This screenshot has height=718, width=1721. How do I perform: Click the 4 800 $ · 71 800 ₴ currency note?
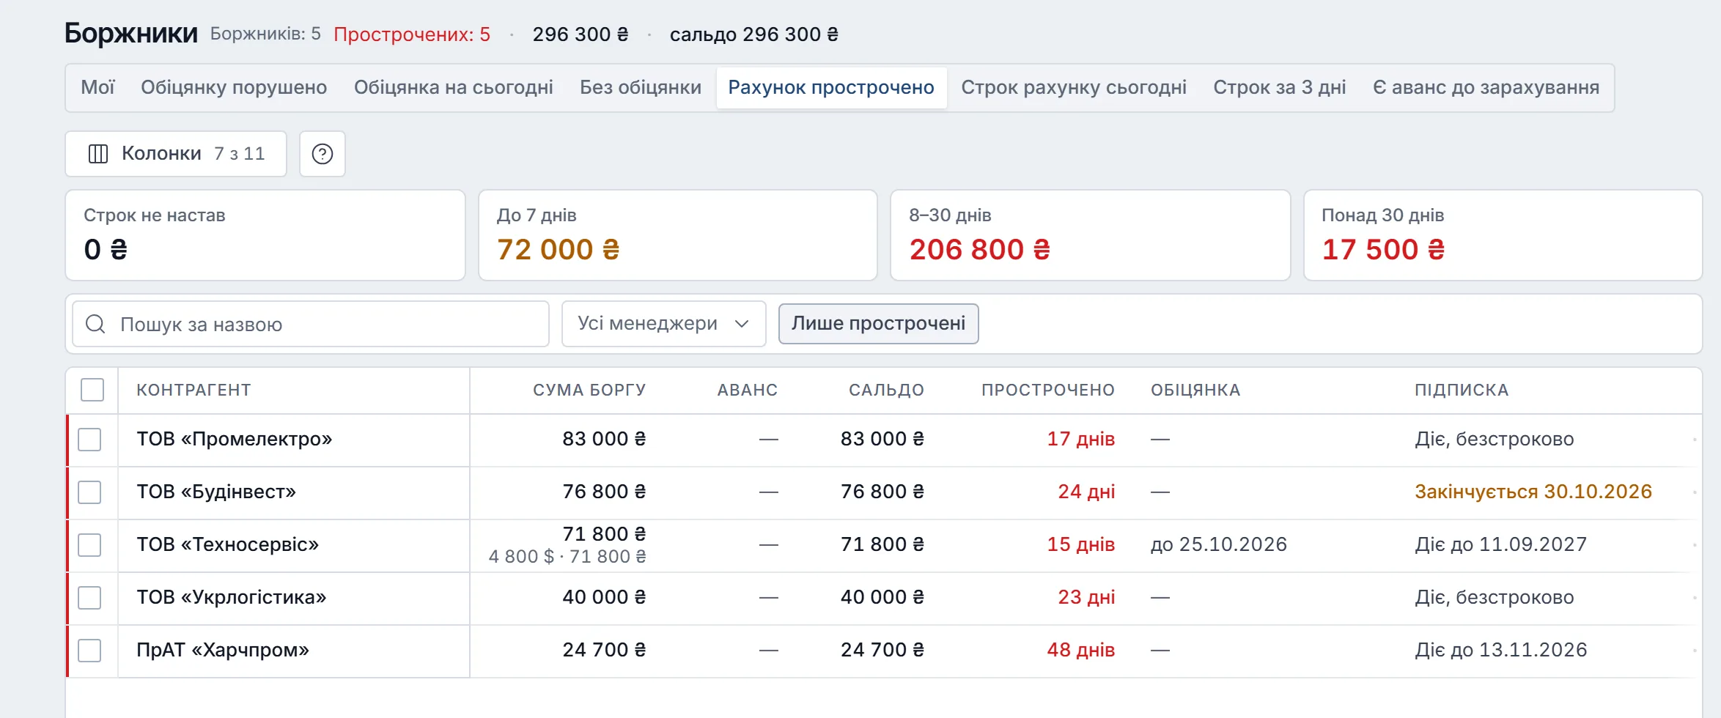567,558
